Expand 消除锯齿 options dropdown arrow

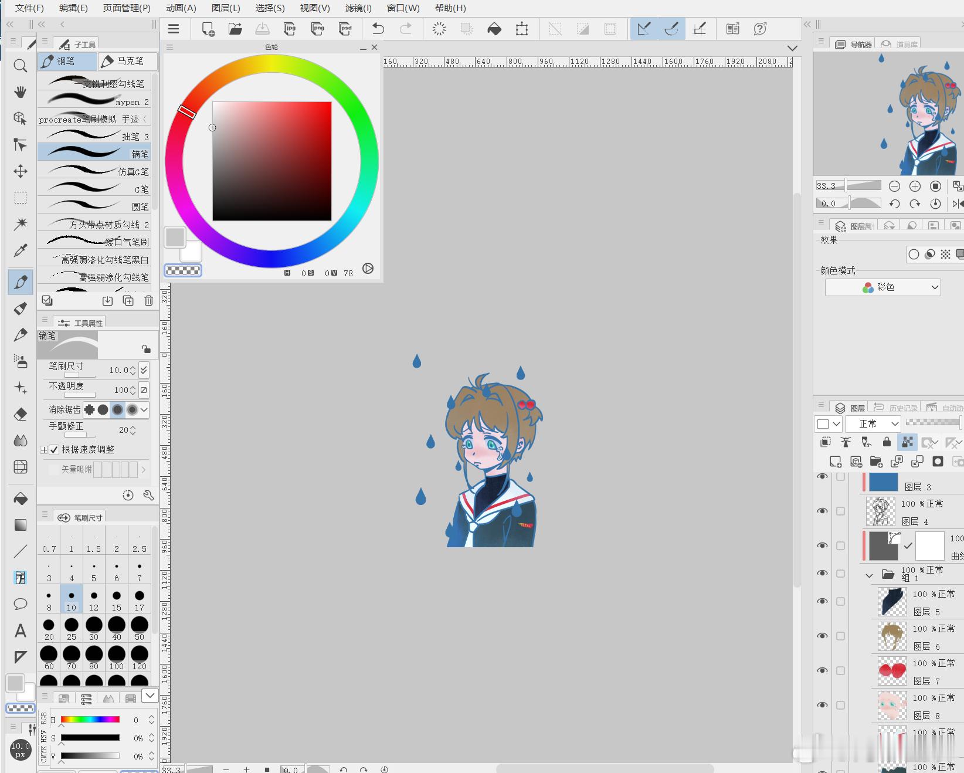coord(144,409)
